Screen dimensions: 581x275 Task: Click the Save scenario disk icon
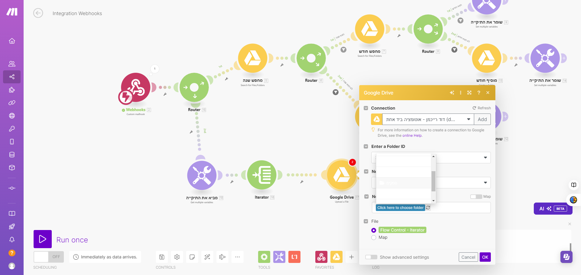coord(162,257)
